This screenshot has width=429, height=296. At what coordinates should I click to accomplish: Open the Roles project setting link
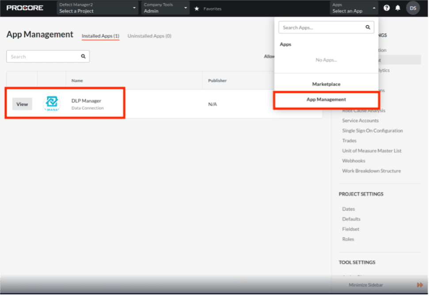pos(348,239)
